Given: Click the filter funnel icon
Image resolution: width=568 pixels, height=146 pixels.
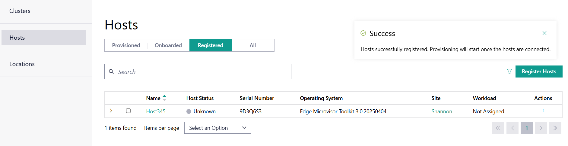Looking at the screenshot, I should point(509,71).
